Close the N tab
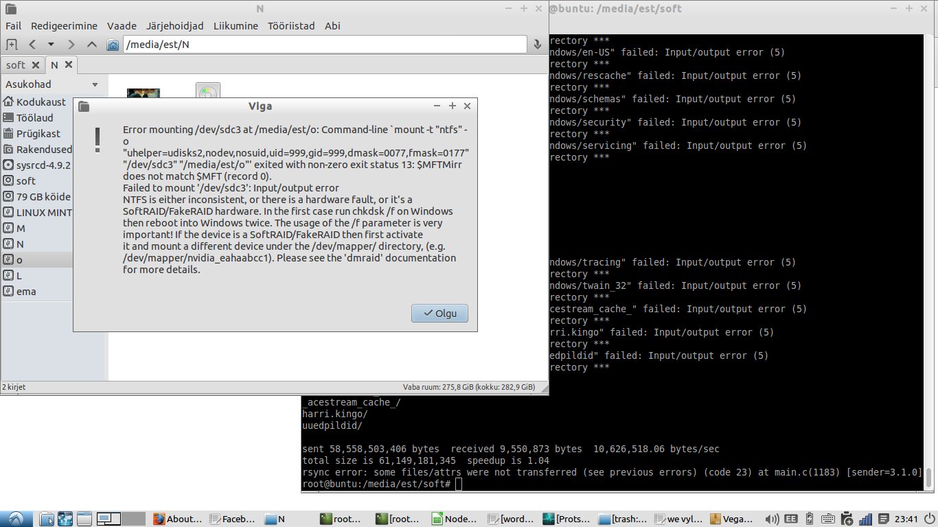This screenshot has width=938, height=527. [x=69, y=65]
